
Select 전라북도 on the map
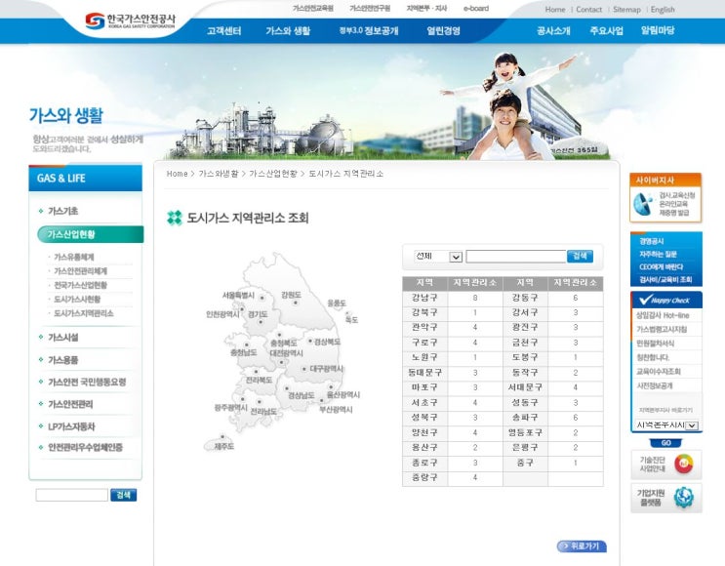click(259, 381)
